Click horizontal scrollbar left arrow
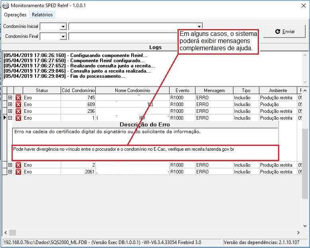 tap(6, 232)
